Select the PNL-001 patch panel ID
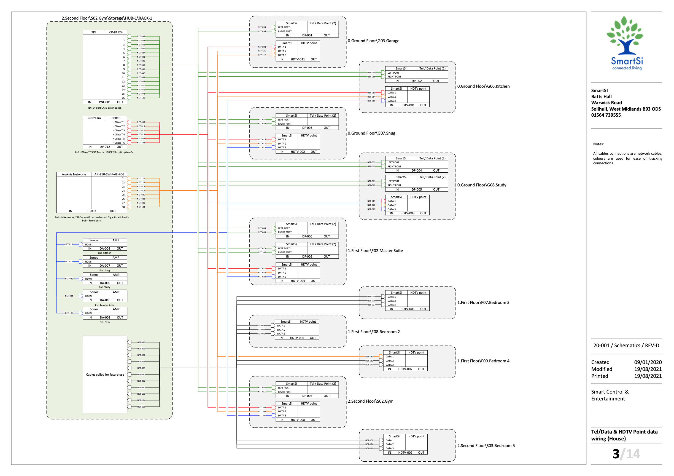 (x=105, y=102)
